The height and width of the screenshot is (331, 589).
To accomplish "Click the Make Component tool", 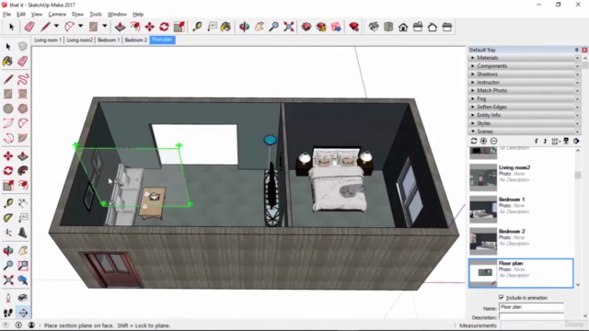I will coord(23,47).
